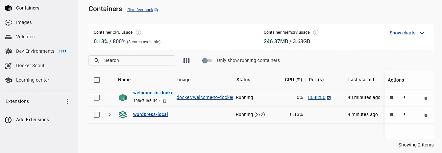Viewport: 442px width, 153px height.
Task: Delete the wordpress-local stack
Action: point(426,115)
